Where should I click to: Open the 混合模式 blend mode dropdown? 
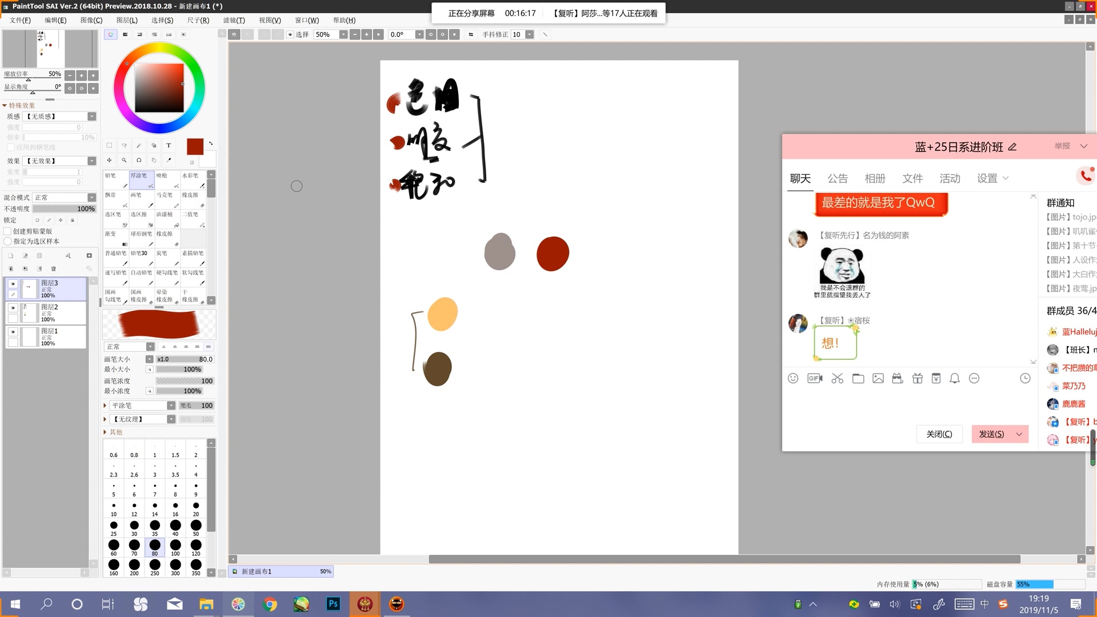click(64, 198)
